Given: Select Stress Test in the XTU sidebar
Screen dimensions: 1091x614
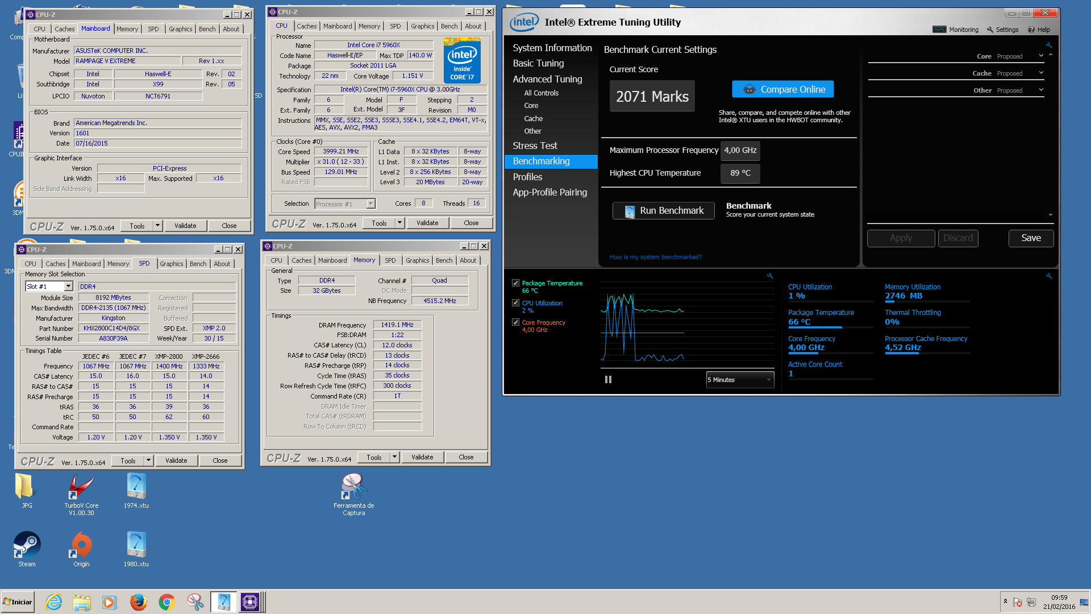Looking at the screenshot, I should [535, 146].
